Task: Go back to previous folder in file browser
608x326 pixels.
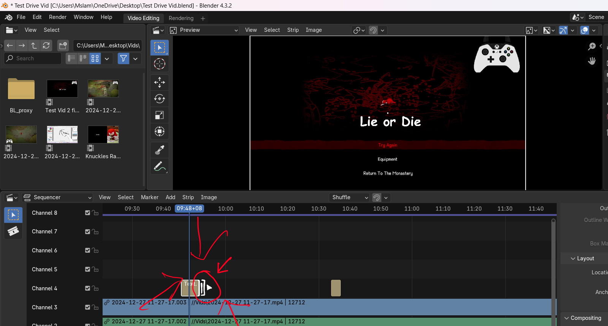Action: [x=10, y=46]
